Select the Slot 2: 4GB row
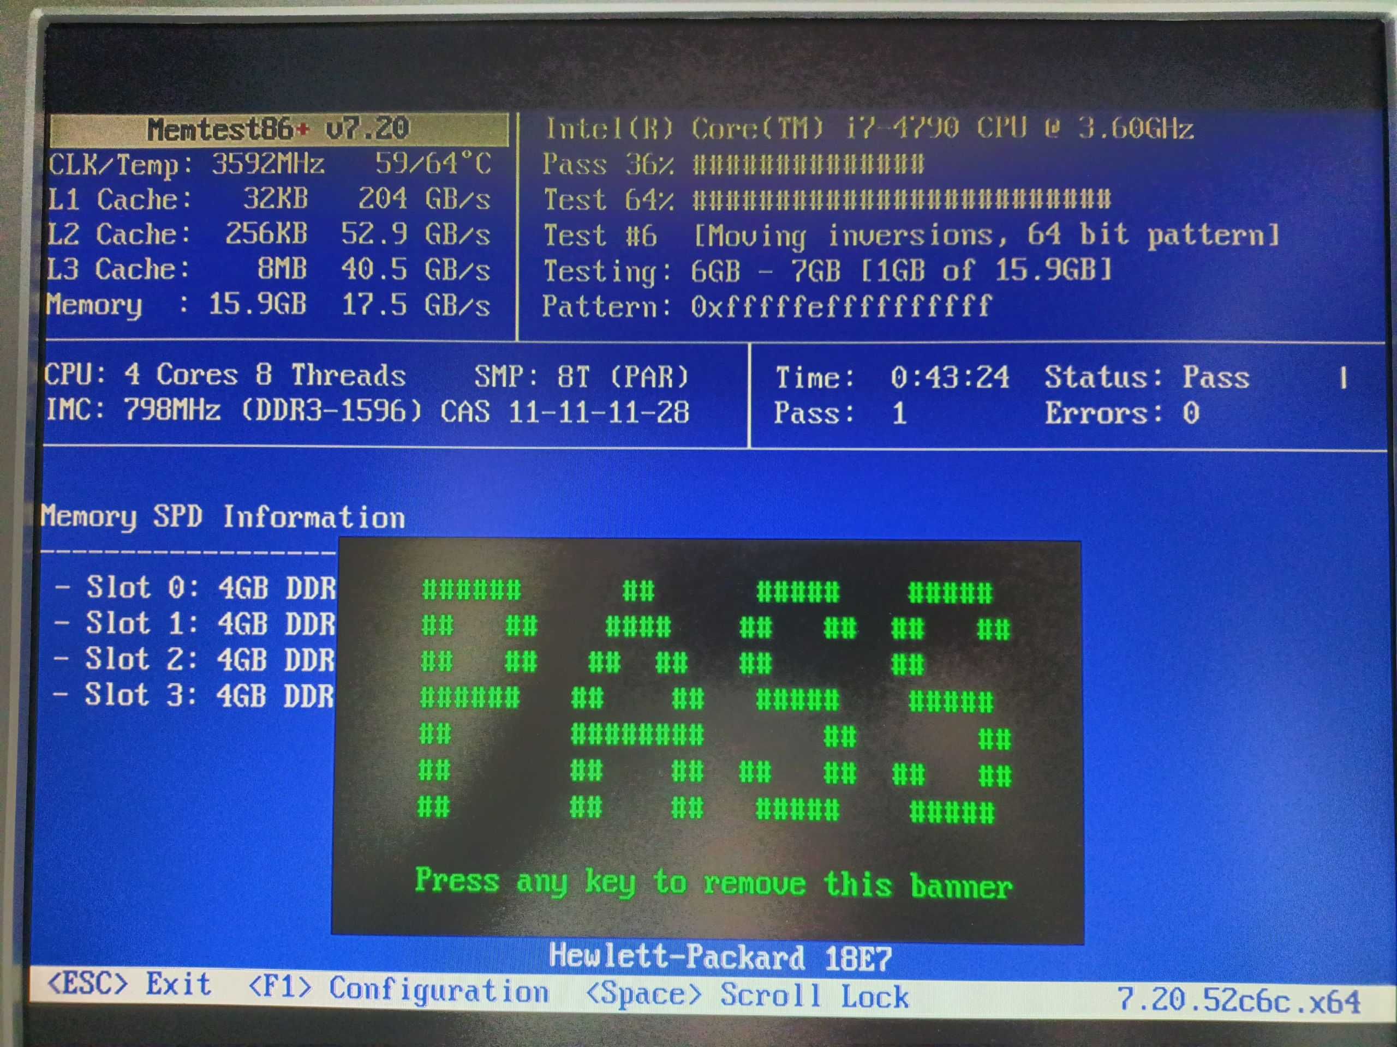This screenshot has height=1047, width=1397. 194,659
